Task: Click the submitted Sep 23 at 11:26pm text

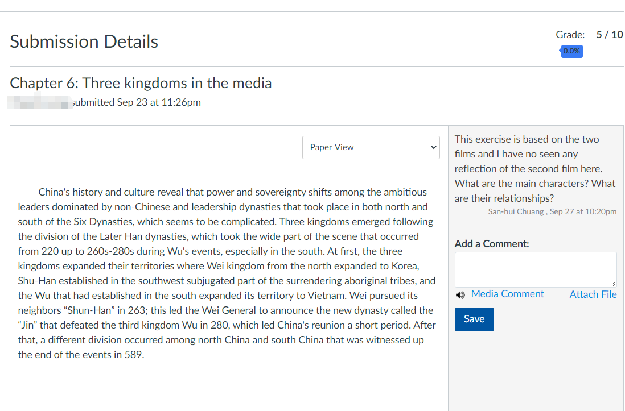Action: [x=136, y=102]
